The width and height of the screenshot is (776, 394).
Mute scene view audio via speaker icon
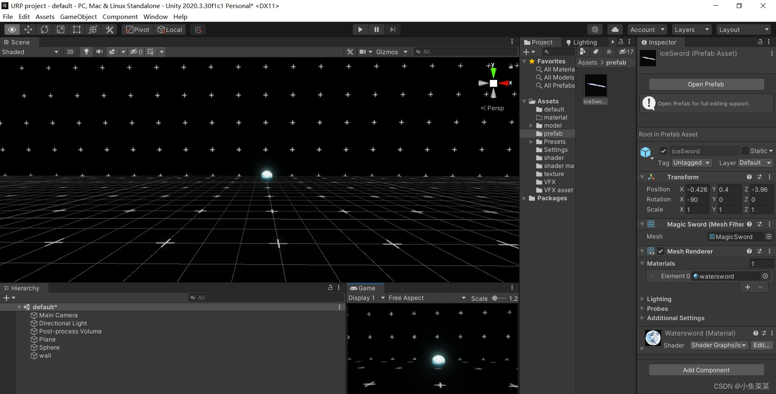pos(99,52)
